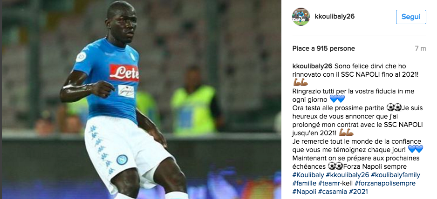Click the soccer ball emojis after prossime partite
The width and height of the screenshot is (437, 199).
click(x=394, y=107)
